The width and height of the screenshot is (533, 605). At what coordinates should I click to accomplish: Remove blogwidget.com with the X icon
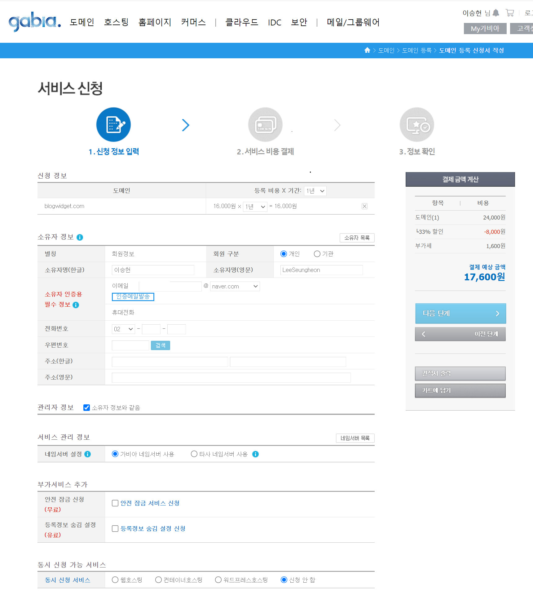tap(364, 206)
